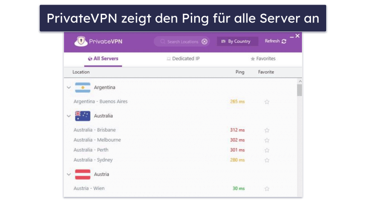Select the Argentina - Buenos Aires server
This screenshot has height=205, width=366.
pyautogui.click(x=100, y=101)
